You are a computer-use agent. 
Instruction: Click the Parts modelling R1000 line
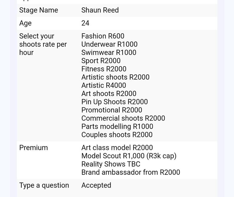click(117, 126)
